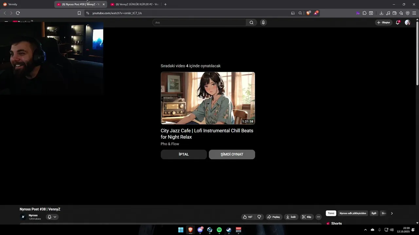
Task: Show hidden system tray icons
Action: tap(365, 230)
